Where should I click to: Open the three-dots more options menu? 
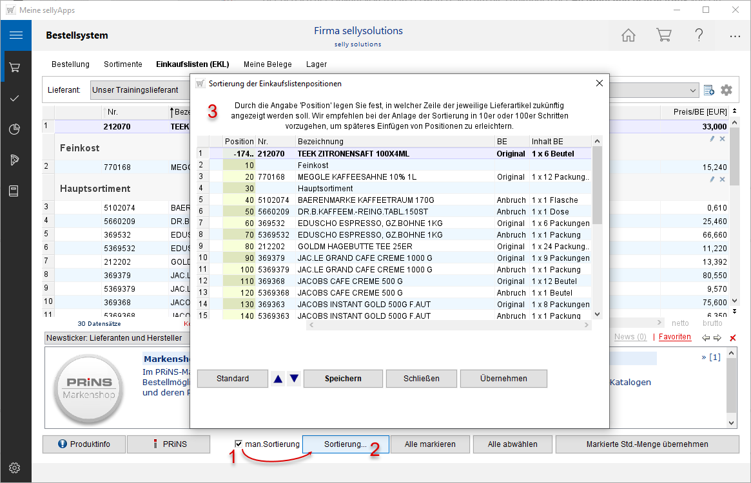pos(735,36)
